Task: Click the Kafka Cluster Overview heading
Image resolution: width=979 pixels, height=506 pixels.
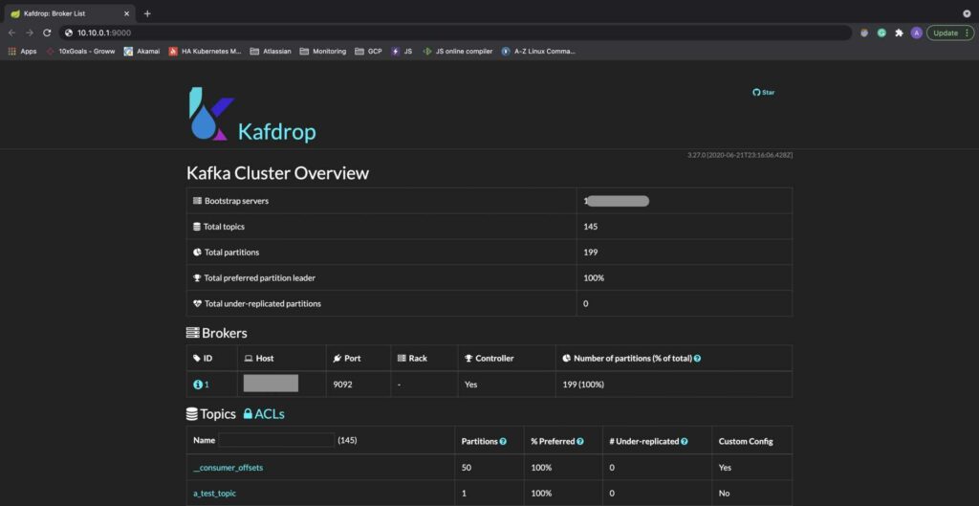Action: point(278,173)
